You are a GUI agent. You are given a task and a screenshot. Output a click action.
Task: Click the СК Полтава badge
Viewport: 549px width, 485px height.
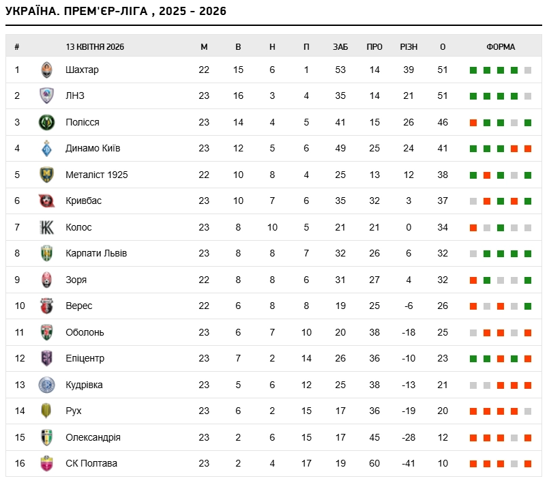click(46, 463)
